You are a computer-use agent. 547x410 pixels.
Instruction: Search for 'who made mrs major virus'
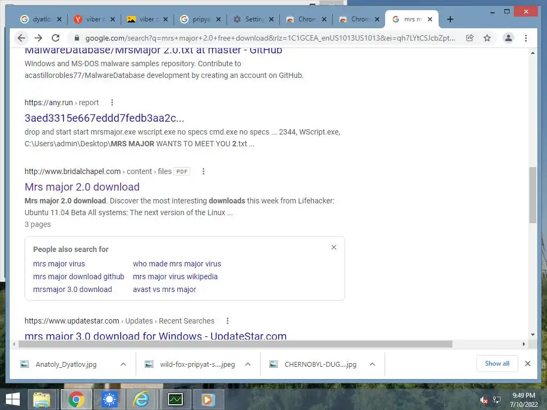coord(177,264)
